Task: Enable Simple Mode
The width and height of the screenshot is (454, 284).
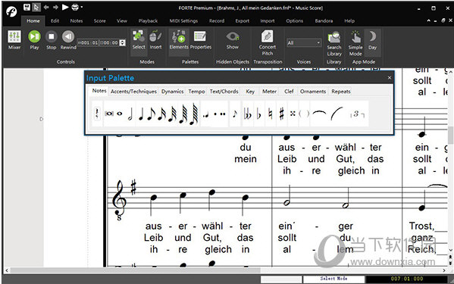Action: [355, 43]
